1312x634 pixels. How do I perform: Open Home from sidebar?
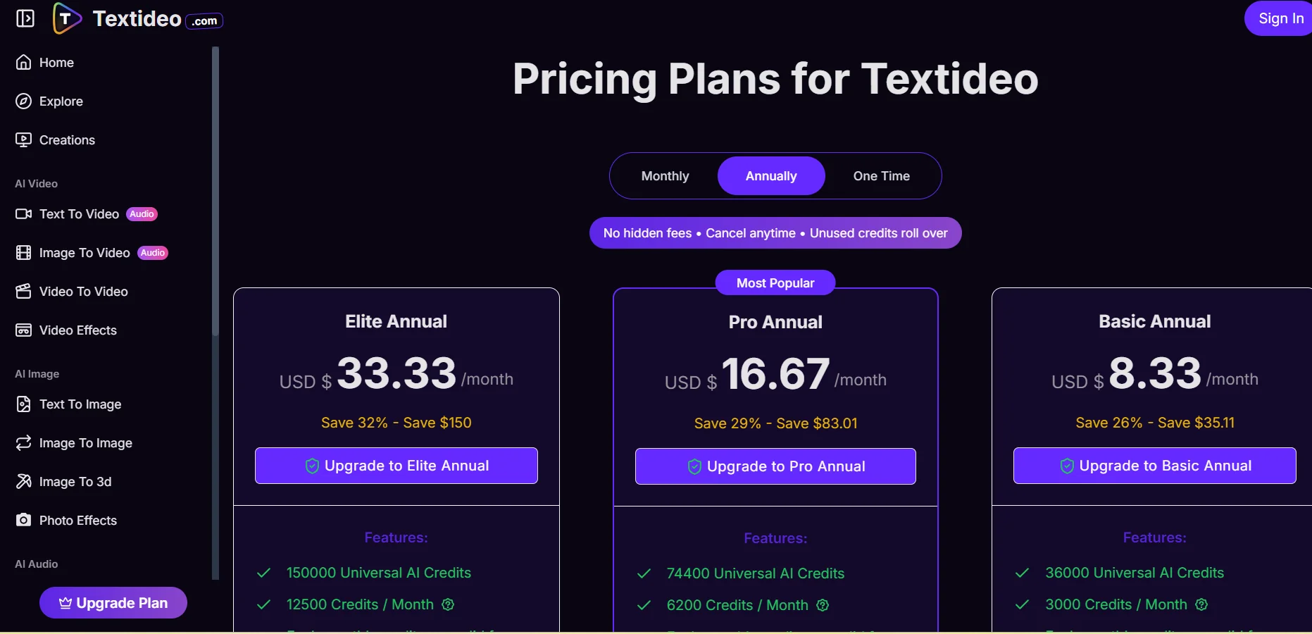56,63
